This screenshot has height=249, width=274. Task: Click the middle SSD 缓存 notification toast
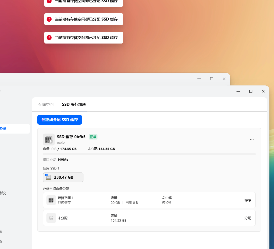(83, 19)
